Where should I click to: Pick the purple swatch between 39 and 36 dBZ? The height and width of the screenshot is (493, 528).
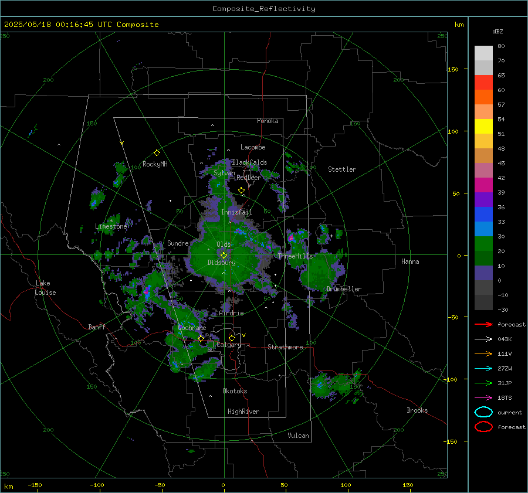483,200
